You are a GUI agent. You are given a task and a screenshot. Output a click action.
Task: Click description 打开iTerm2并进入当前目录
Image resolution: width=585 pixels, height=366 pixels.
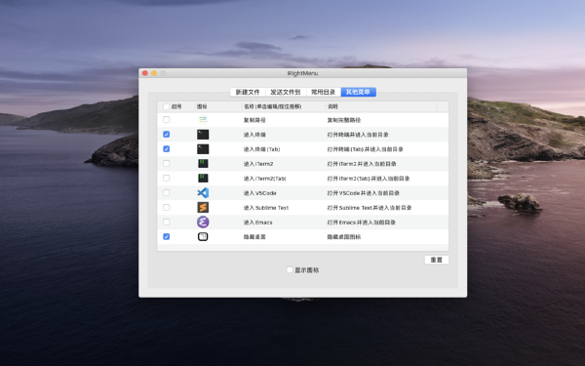(362, 164)
